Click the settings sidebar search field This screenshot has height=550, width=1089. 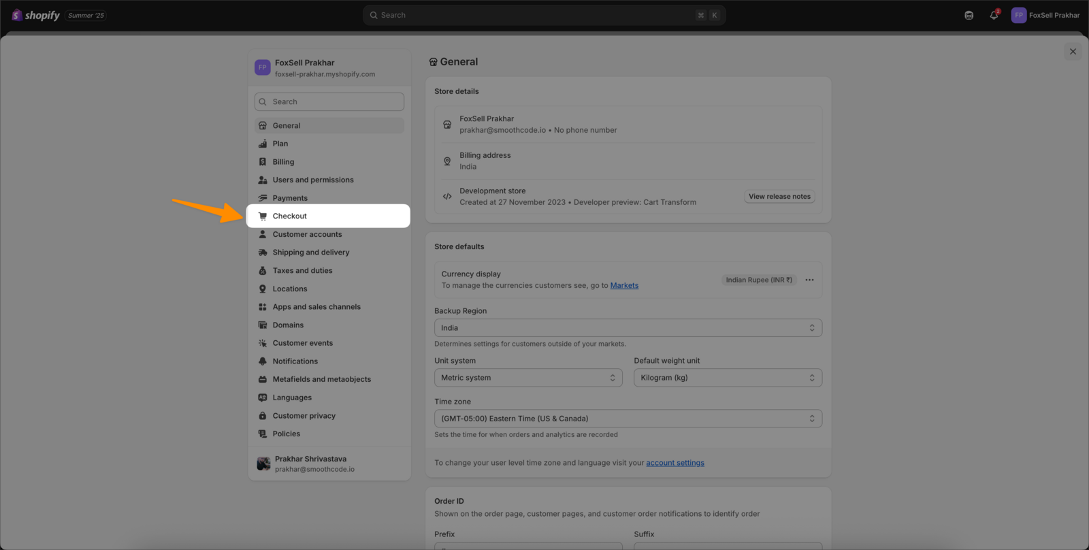[x=329, y=102]
